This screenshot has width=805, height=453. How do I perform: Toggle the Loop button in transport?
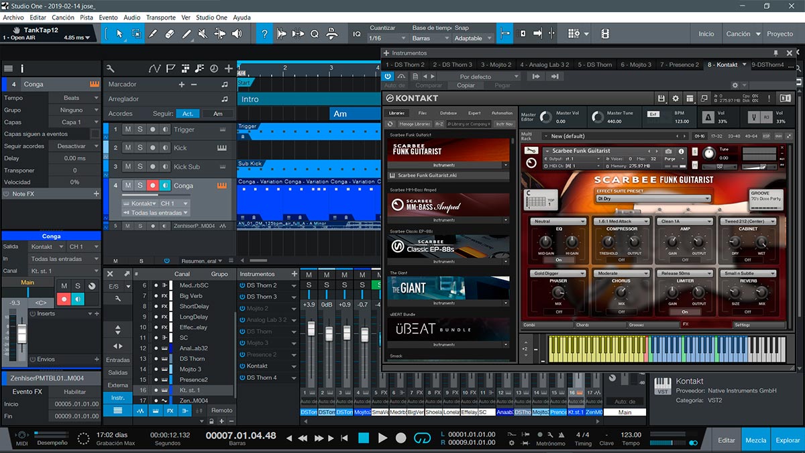pos(422,438)
